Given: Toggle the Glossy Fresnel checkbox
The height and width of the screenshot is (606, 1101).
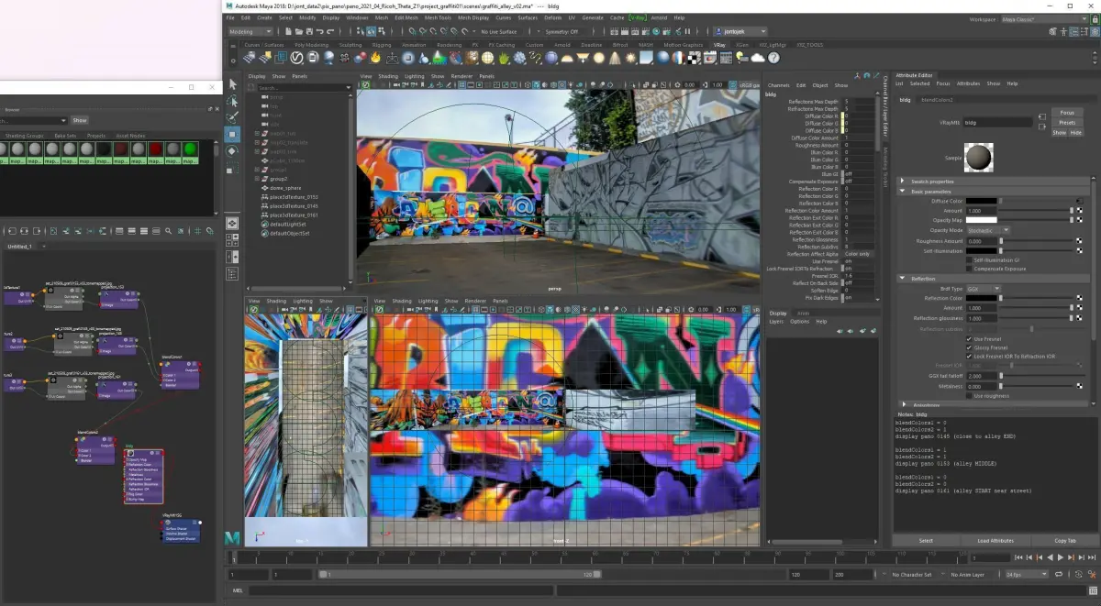Looking at the screenshot, I should point(969,347).
